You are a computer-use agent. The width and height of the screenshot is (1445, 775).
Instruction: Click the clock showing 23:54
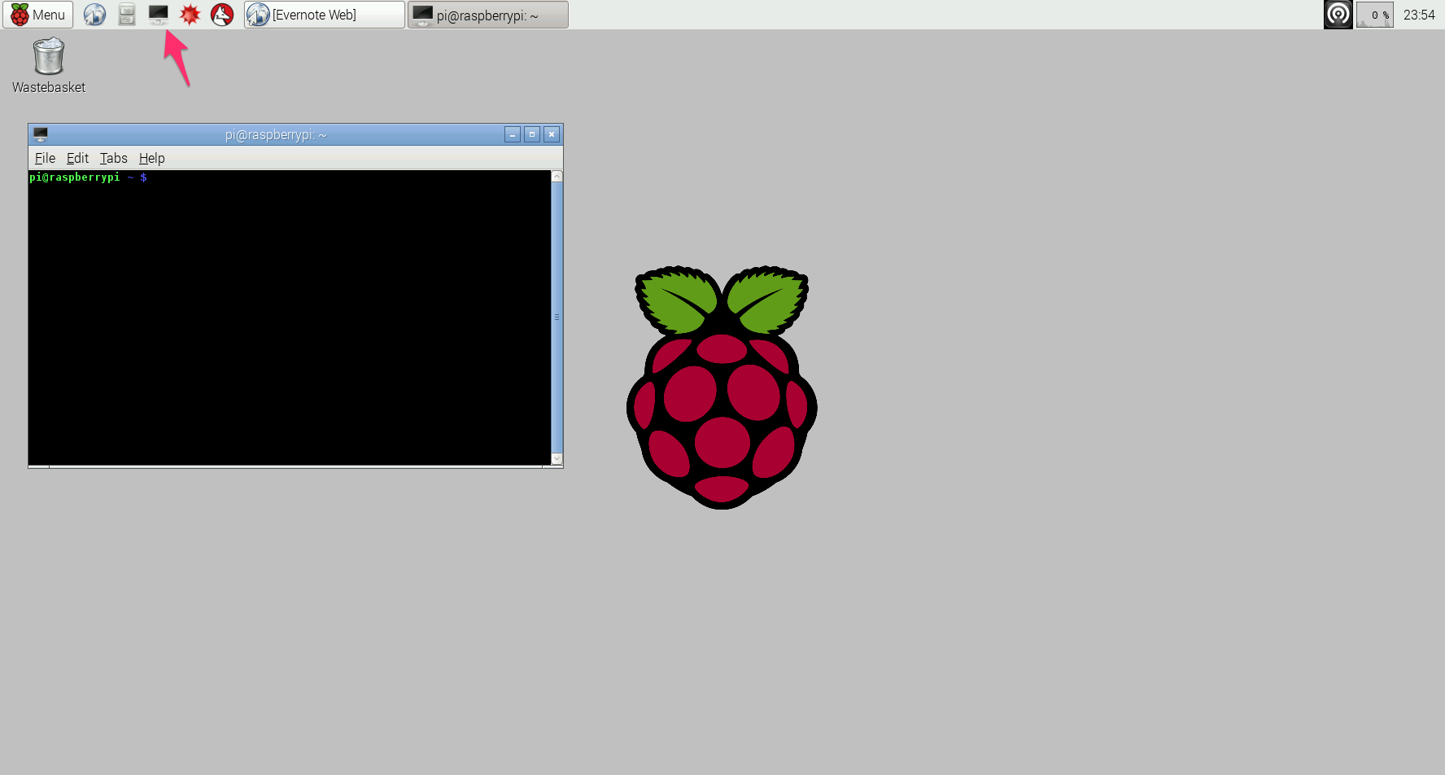1419,15
